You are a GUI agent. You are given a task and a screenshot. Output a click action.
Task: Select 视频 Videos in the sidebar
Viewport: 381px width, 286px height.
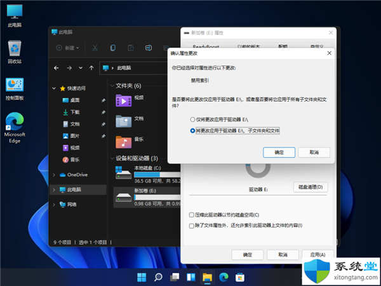(x=74, y=148)
